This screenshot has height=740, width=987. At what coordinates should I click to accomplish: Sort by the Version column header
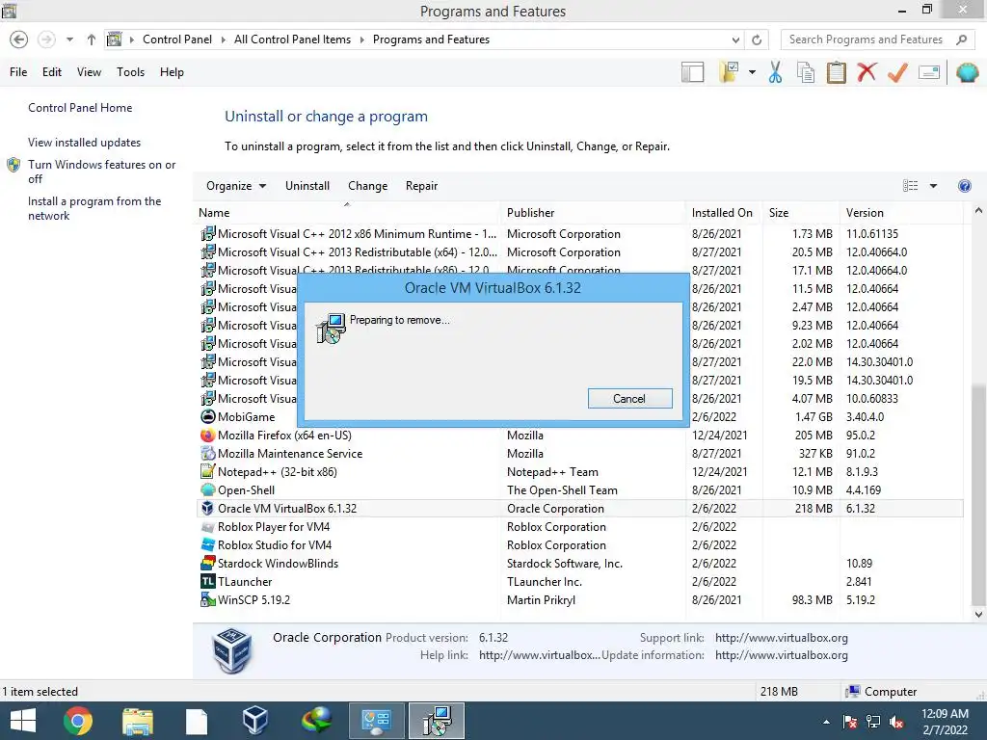click(x=901, y=213)
